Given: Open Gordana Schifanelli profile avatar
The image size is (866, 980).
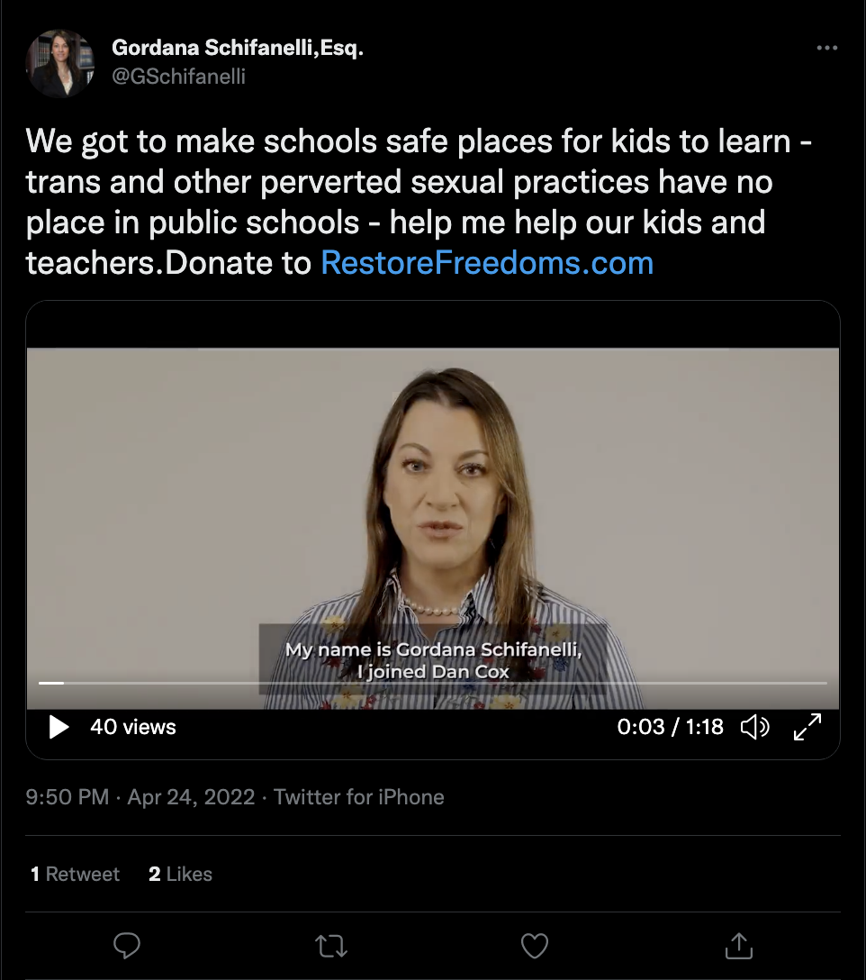Looking at the screenshot, I should [x=60, y=64].
